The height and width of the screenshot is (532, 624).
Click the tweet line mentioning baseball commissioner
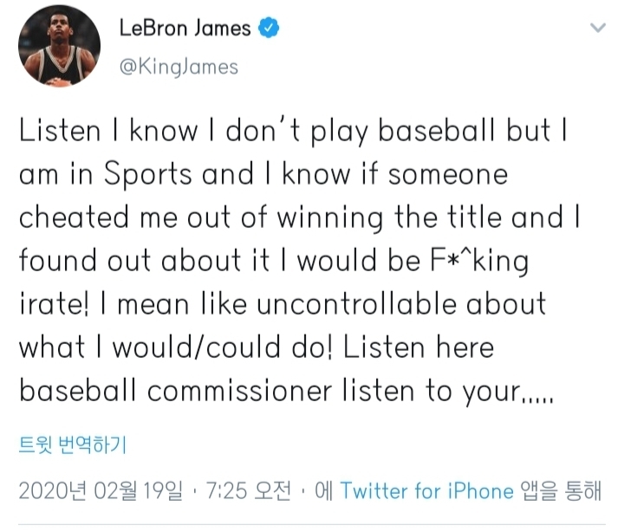[286, 392]
